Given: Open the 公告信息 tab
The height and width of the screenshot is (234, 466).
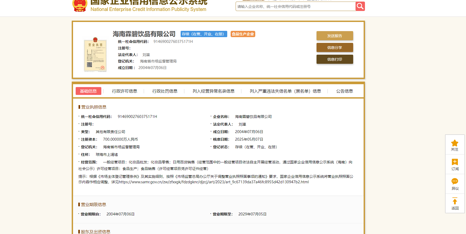Looking at the screenshot, I should pyautogui.click(x=345, y=91).
